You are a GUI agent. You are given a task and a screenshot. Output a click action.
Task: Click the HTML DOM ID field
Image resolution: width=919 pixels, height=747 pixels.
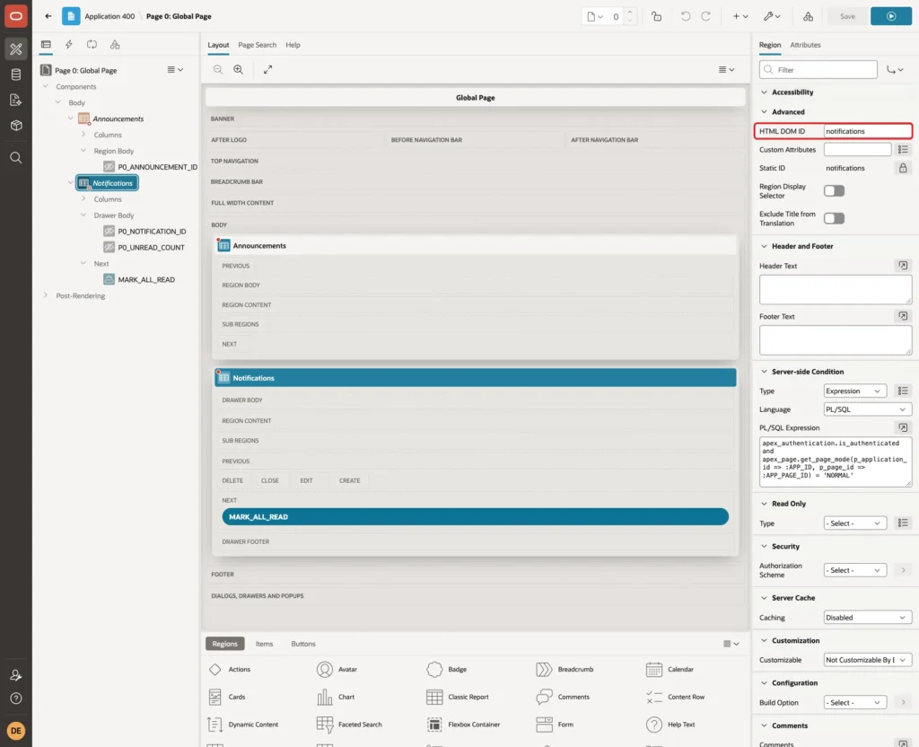868,131
